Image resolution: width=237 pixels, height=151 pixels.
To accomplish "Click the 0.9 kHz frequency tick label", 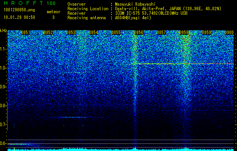I will (x=3, y=87).
